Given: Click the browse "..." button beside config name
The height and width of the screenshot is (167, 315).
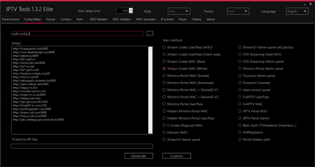Looking at the screenshot, I should point(150,34).
